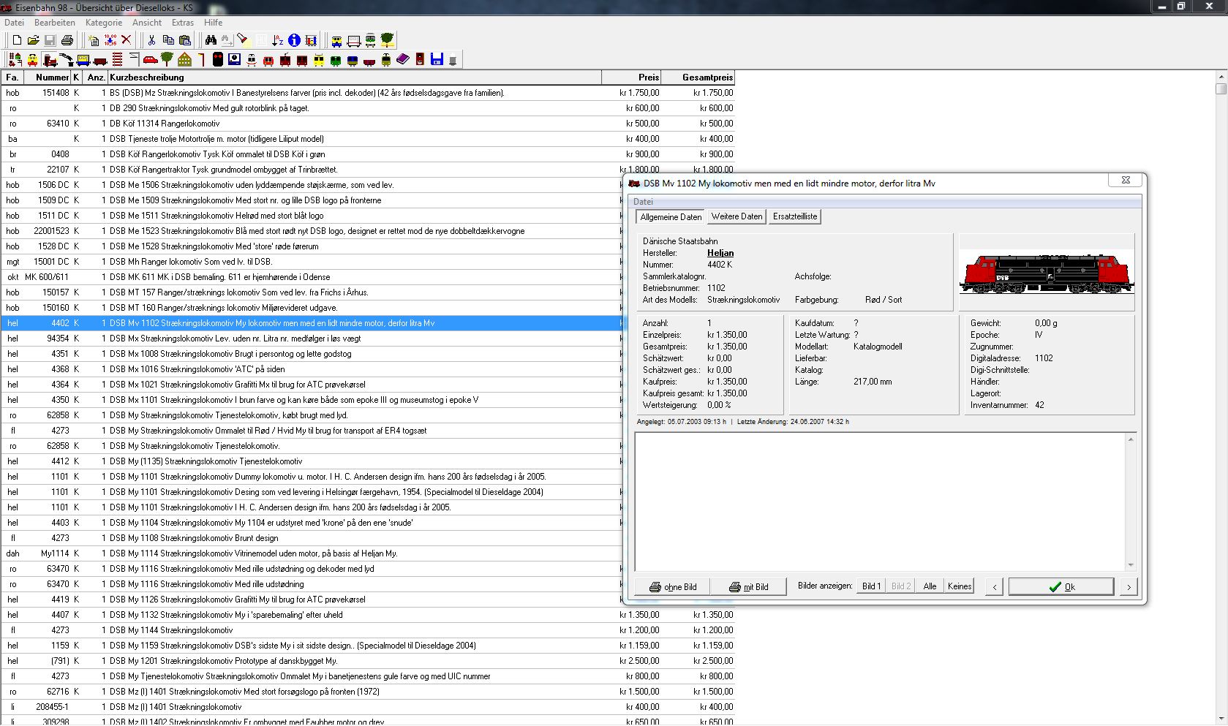Click the purple book category icon
This screenshot has height=726, width=1228.
coord(403,60)
